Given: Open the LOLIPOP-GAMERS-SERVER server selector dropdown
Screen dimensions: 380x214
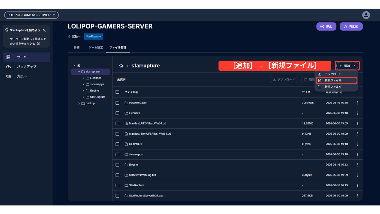Looking at the screenshot, I should (31, 15).
